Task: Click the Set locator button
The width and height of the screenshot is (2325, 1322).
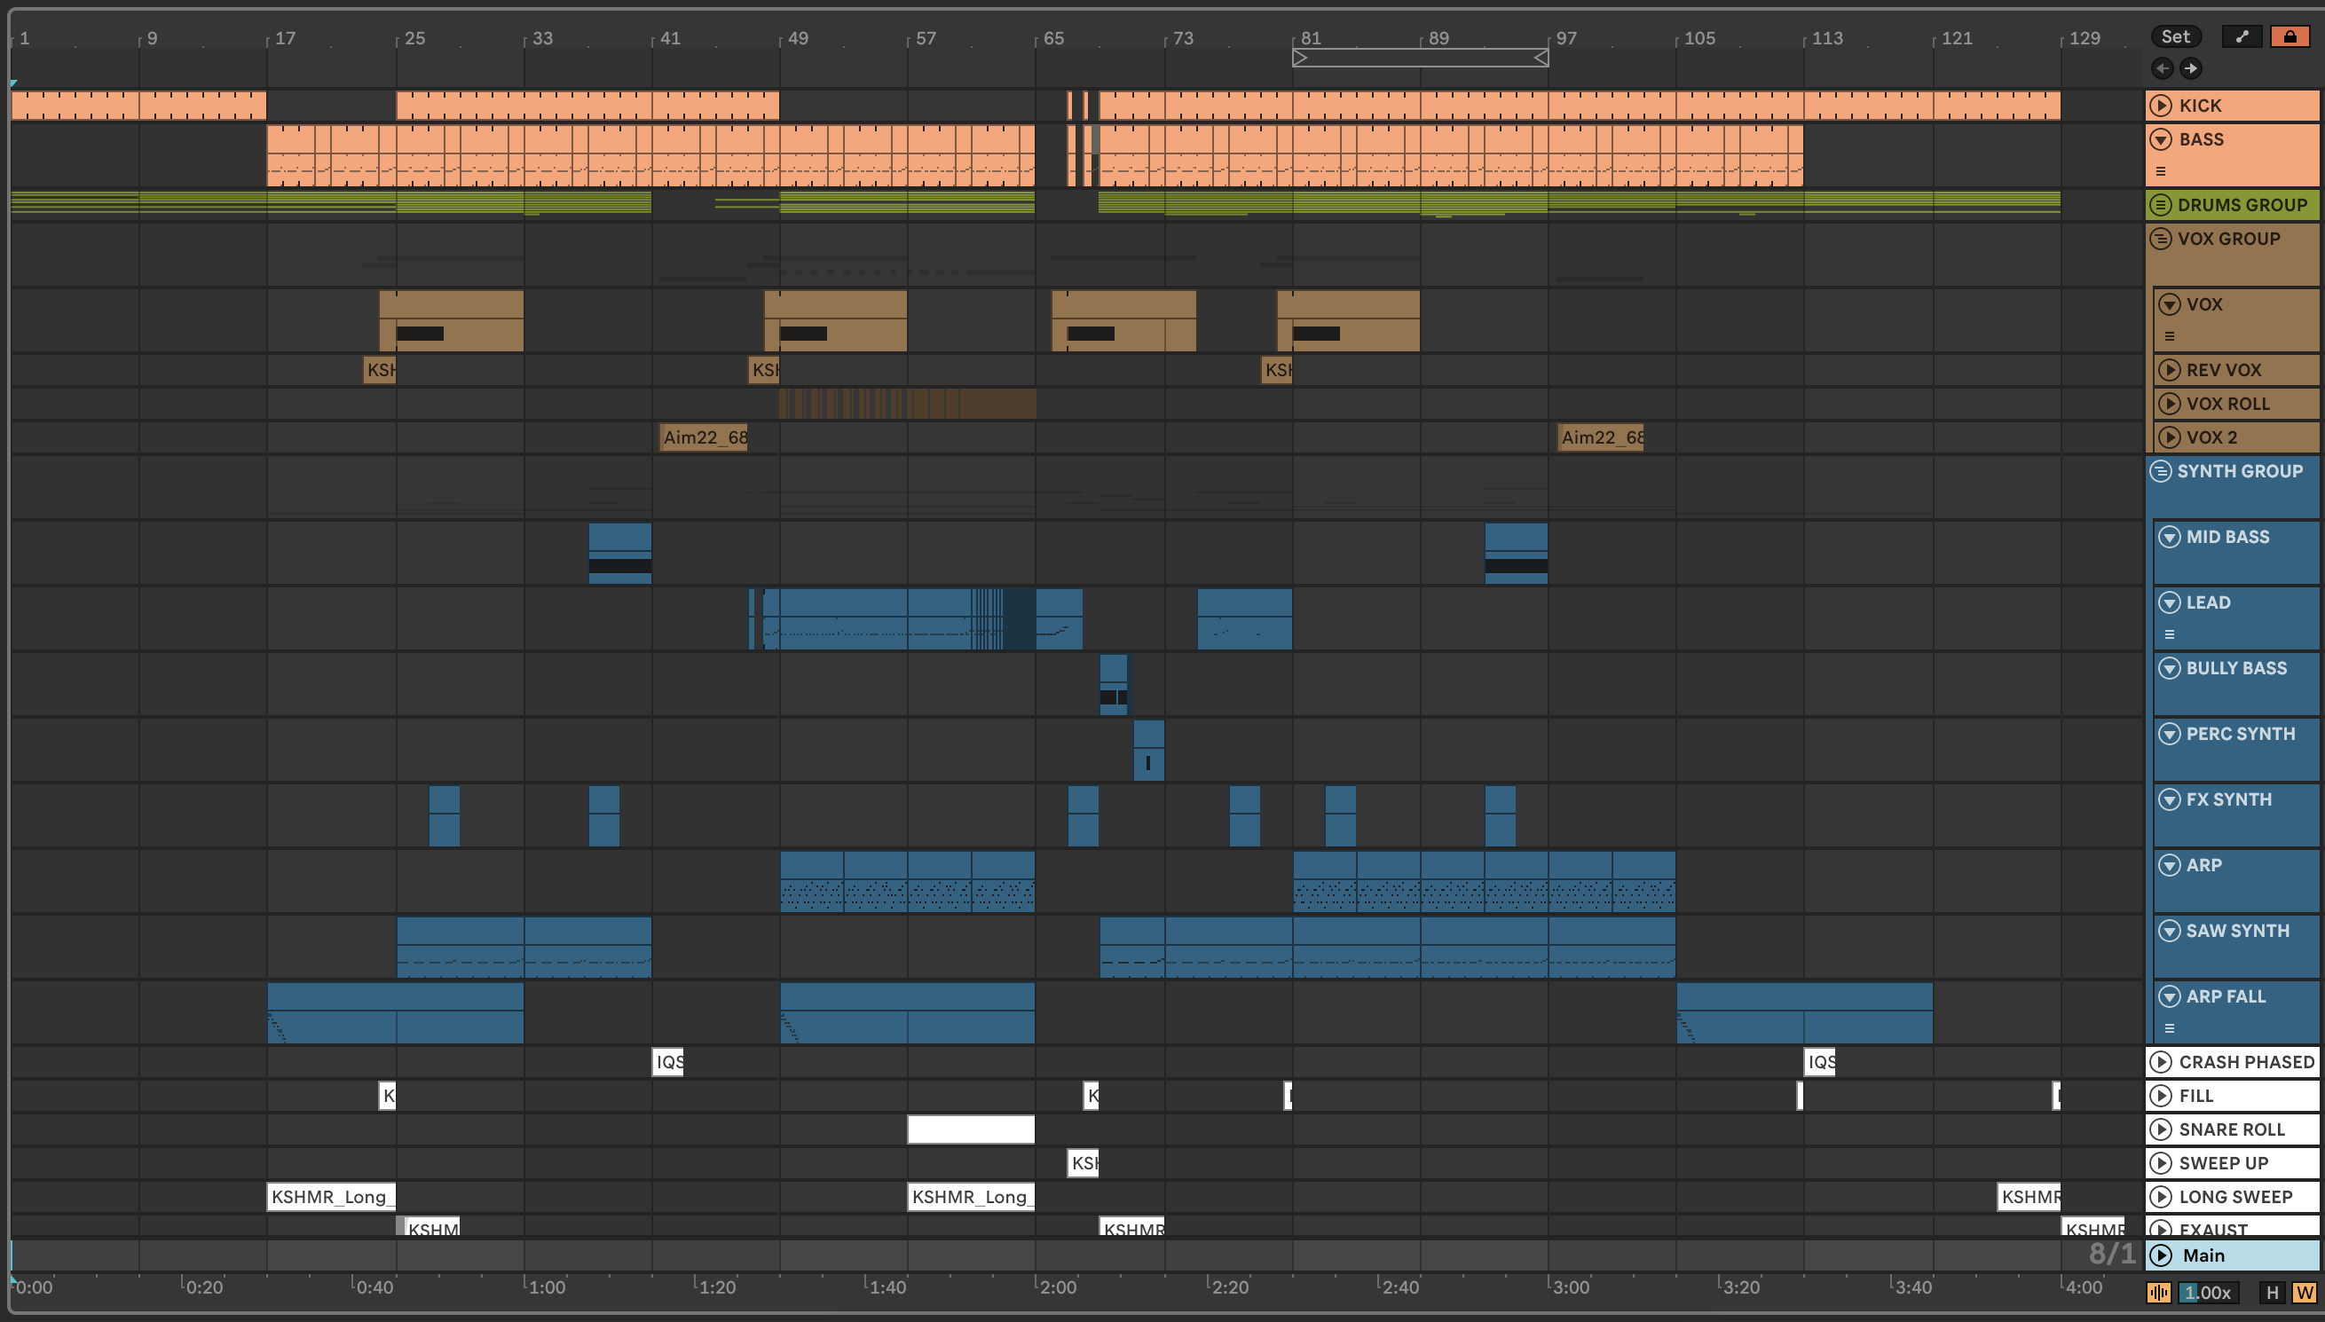Action: [x=2175, y=36]
